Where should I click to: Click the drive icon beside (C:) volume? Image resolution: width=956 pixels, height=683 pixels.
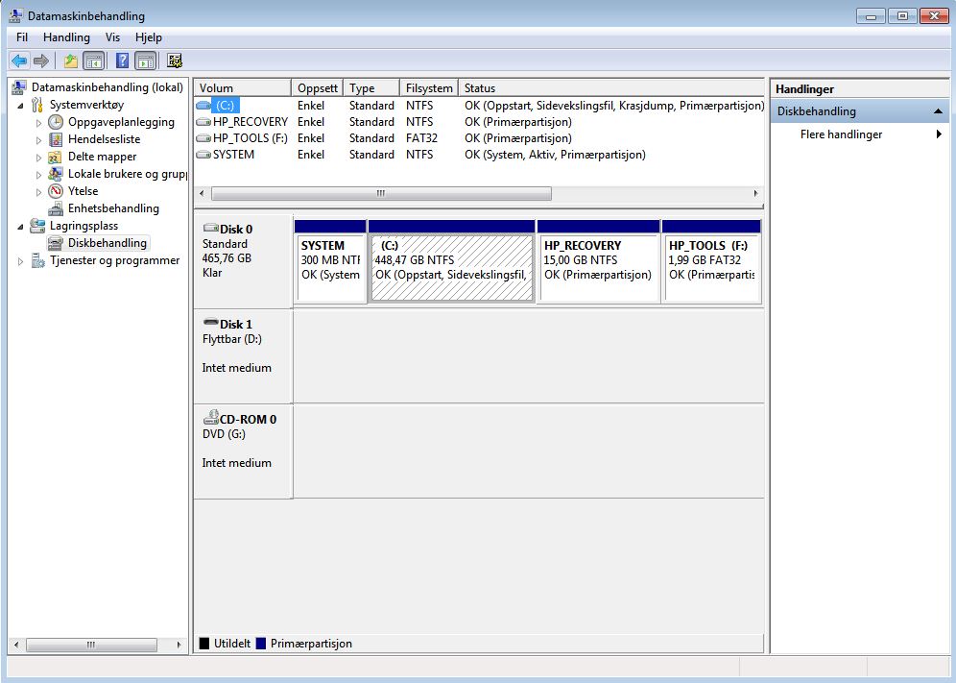(x=203, y=106)
